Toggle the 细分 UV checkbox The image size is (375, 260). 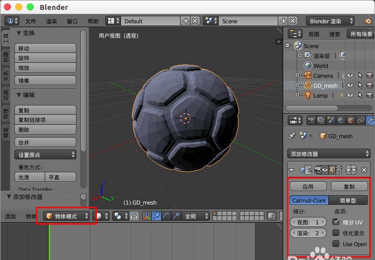click(336, 222)
